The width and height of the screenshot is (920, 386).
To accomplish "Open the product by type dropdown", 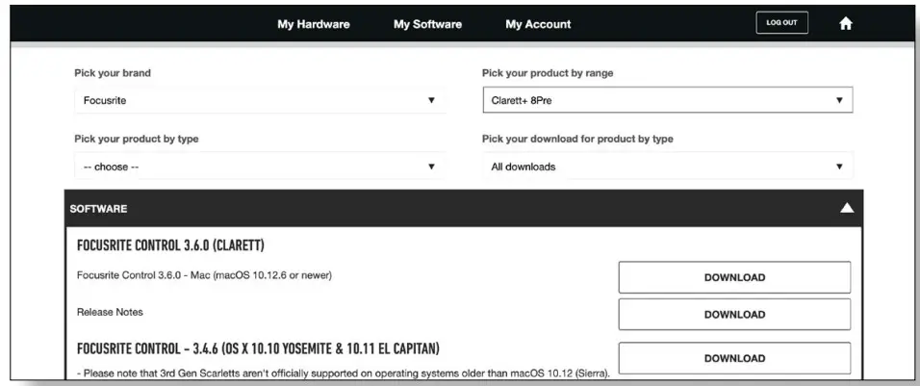I will click(x=259, y=167).
